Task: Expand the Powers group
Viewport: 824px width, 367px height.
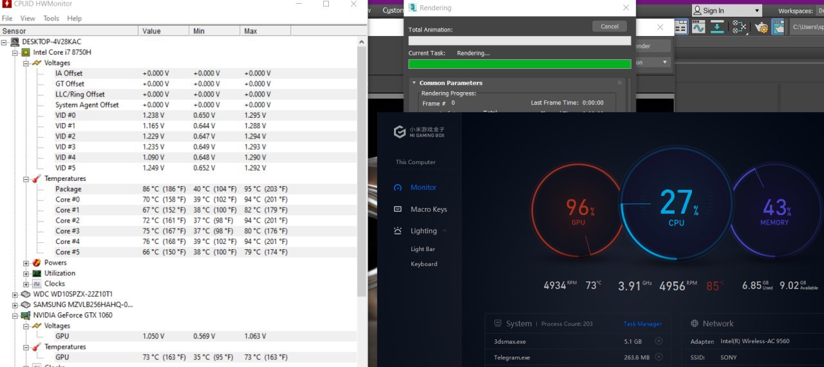Action: [x=26, y=263]
